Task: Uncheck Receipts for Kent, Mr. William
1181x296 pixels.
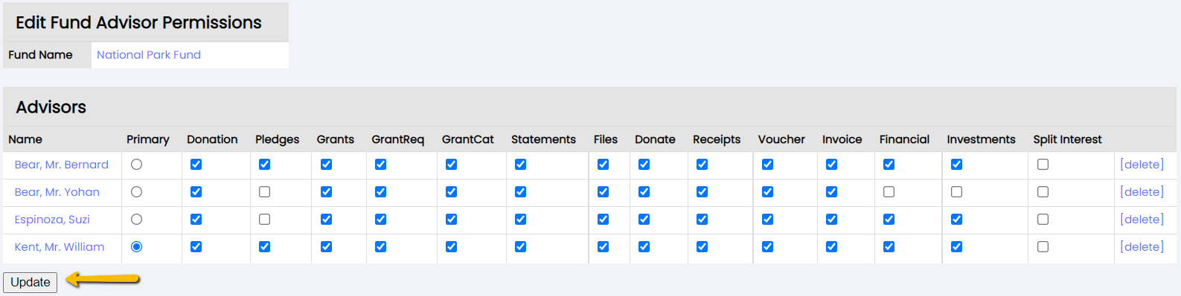Action: (702, 247)
